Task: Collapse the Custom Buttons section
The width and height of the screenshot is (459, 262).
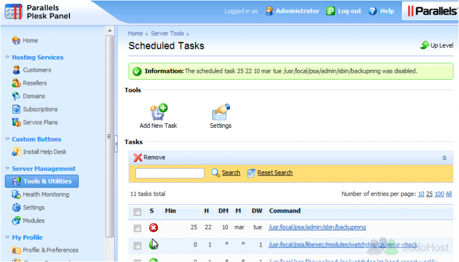Action: [x=7, y=139]
